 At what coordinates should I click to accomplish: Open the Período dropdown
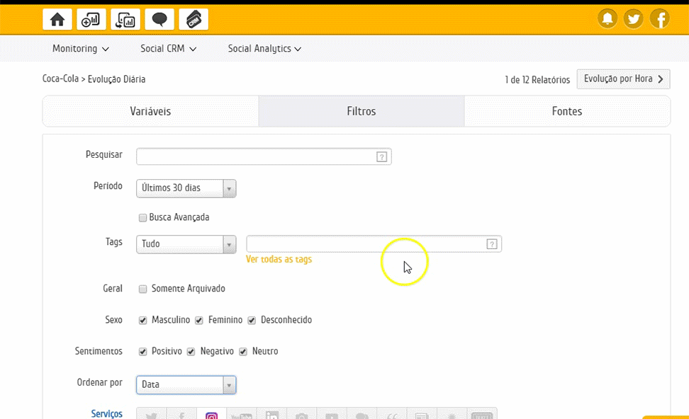tap(186, 188)
